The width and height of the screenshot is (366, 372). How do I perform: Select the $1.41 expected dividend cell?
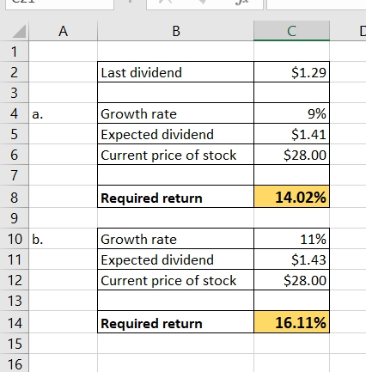pyautogui.click(x=291, y=134)
